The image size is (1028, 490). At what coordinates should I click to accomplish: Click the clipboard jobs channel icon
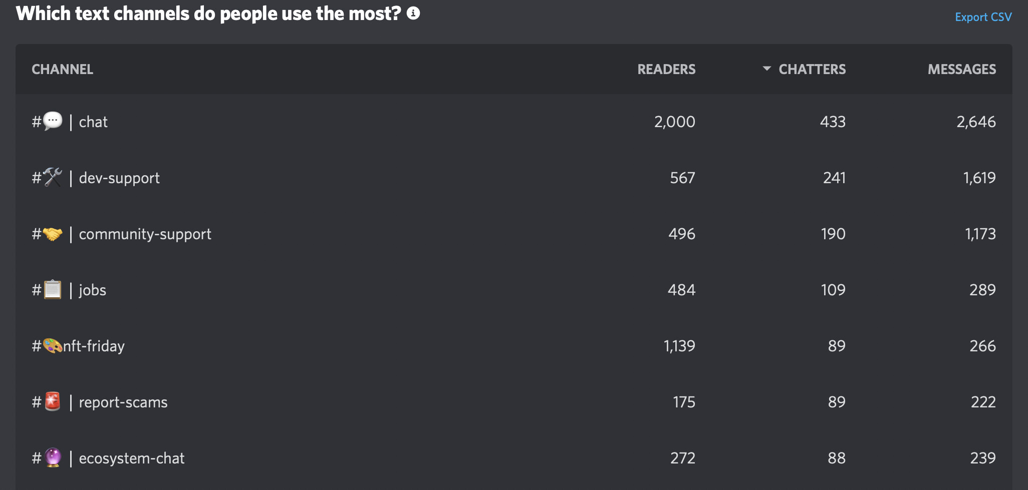(53, 290)
